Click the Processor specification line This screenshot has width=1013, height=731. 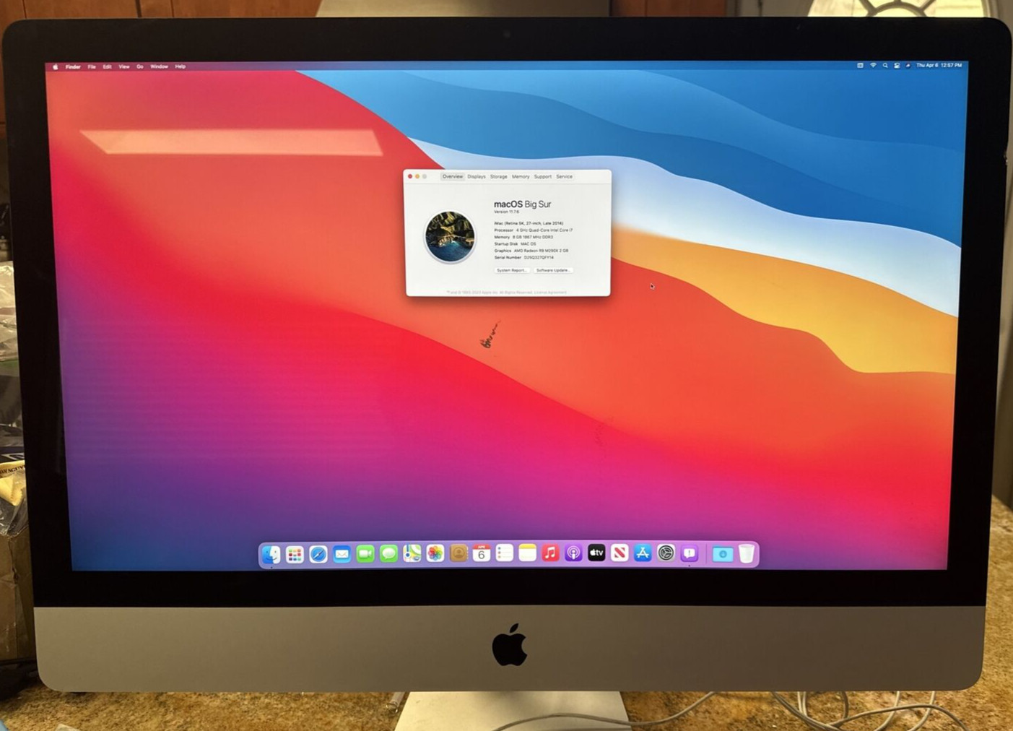[x=534, y=230]
